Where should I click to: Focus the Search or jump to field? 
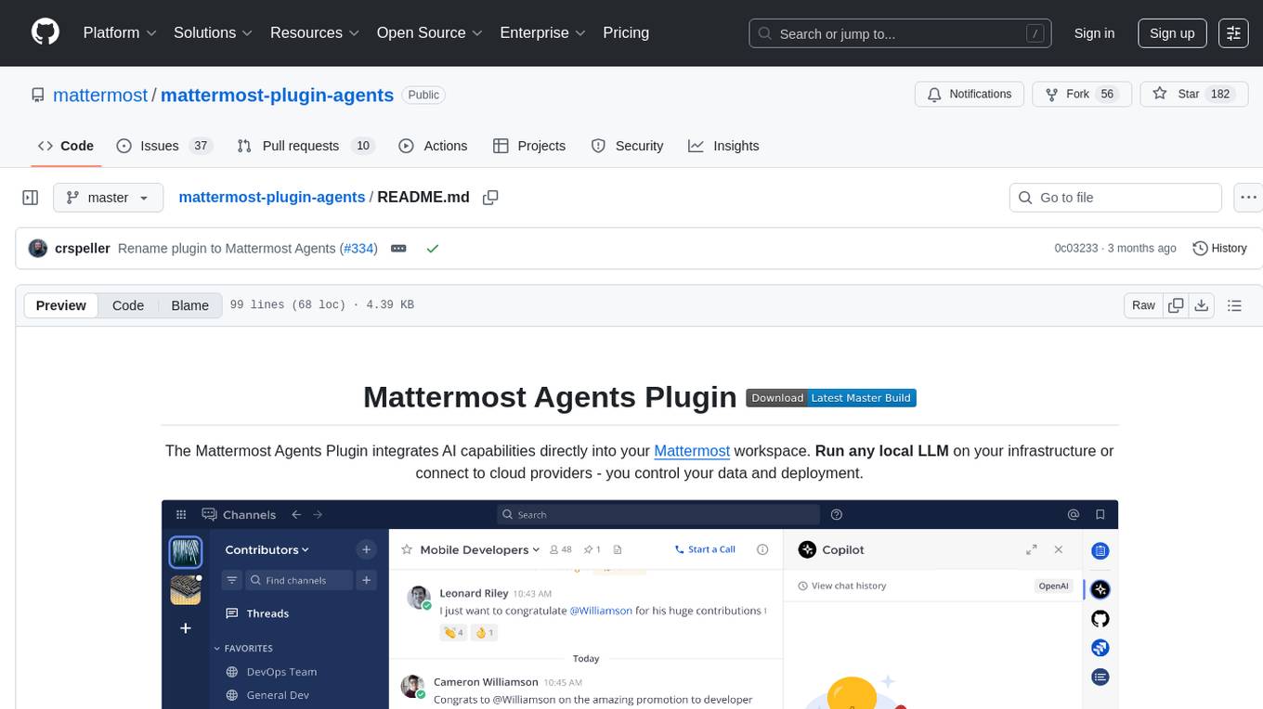click(901, 33)
